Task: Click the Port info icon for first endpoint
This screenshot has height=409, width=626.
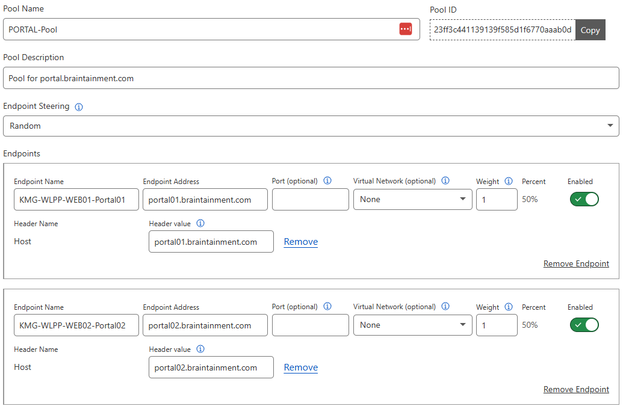Action: (327, 181)
